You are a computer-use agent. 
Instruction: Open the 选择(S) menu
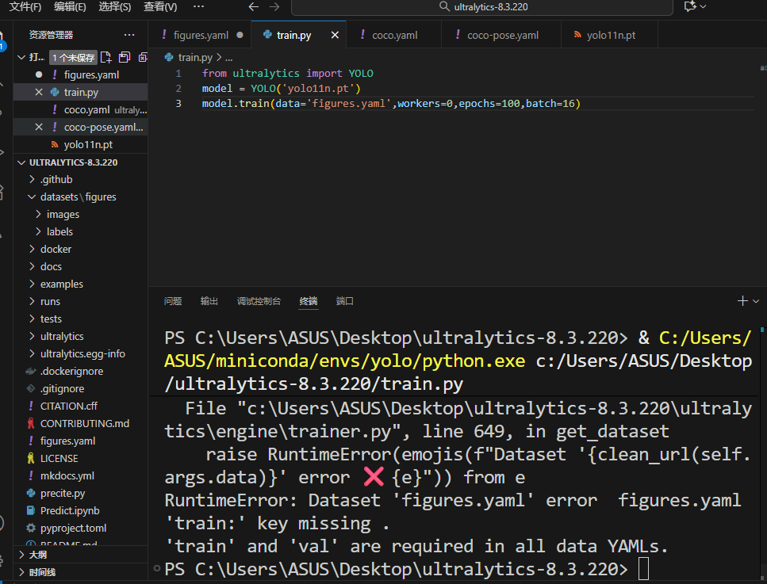(114, 7)
